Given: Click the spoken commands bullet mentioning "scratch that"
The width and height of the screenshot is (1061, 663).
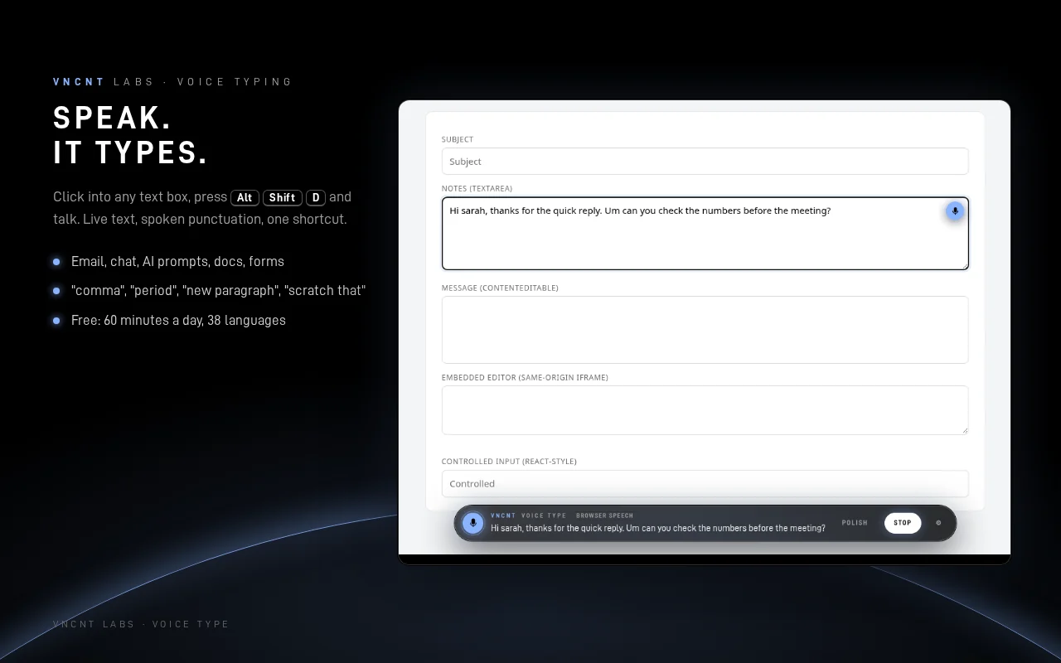Looking at the screenshot, I should [218, 290].
